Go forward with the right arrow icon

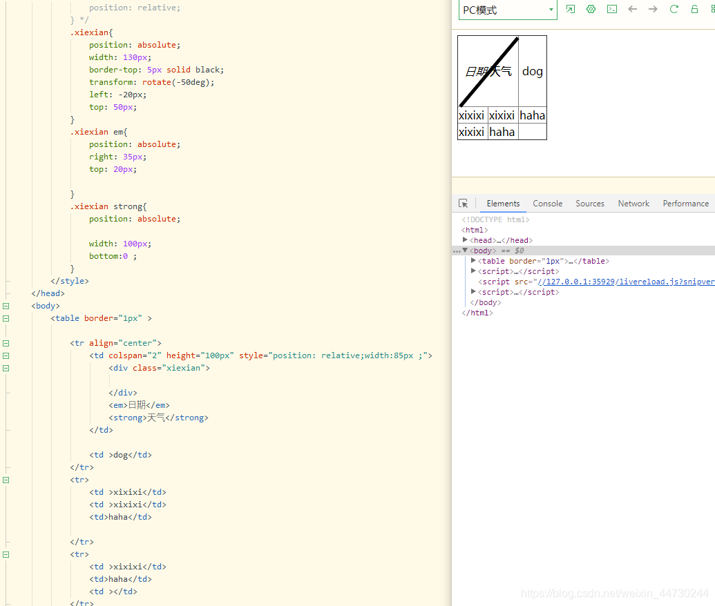click(653, 9)
